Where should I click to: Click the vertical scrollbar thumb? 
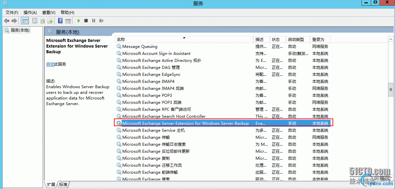(391, 89)
